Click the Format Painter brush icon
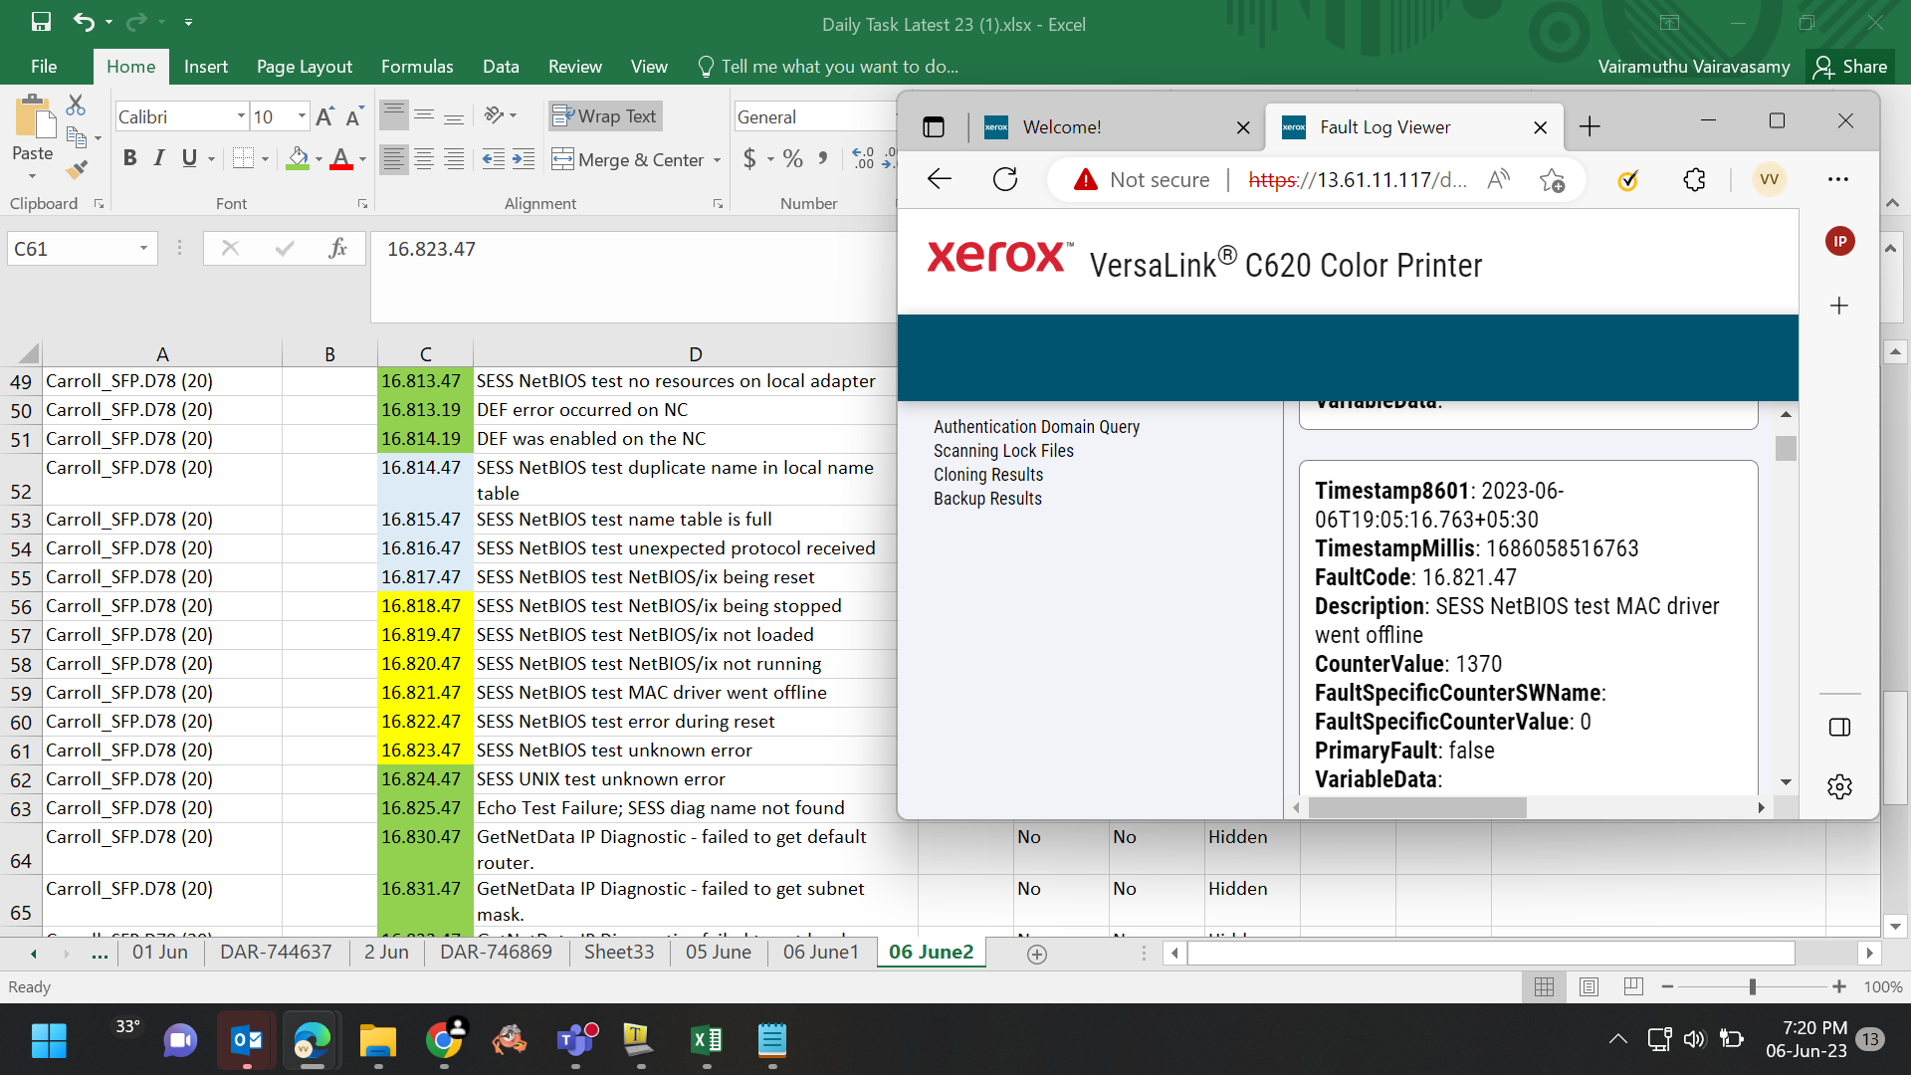 tap(77, 170)
